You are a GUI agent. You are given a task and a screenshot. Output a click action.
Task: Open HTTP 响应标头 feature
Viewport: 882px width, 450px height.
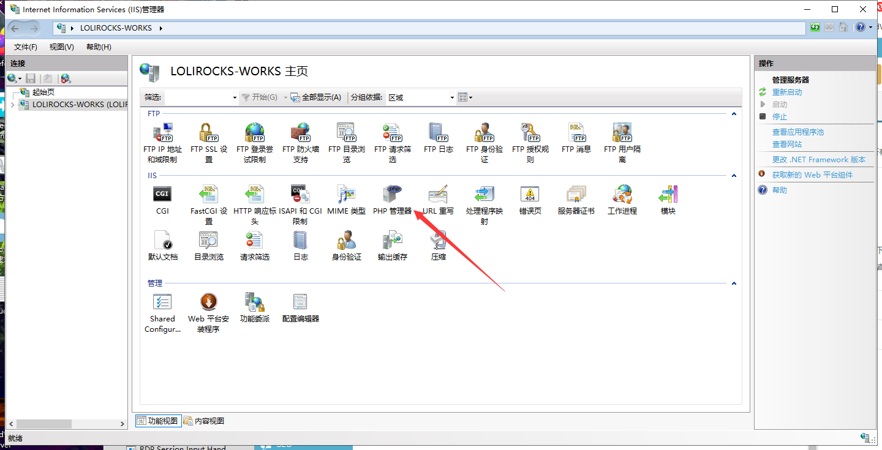pos(255,204)
